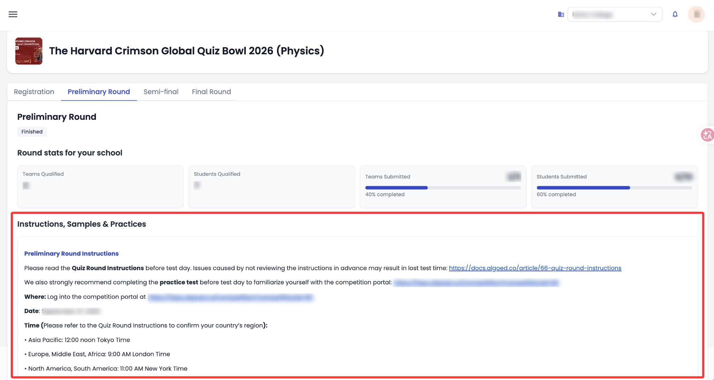
Task: Open the user profile avatar
Action: 696,14
